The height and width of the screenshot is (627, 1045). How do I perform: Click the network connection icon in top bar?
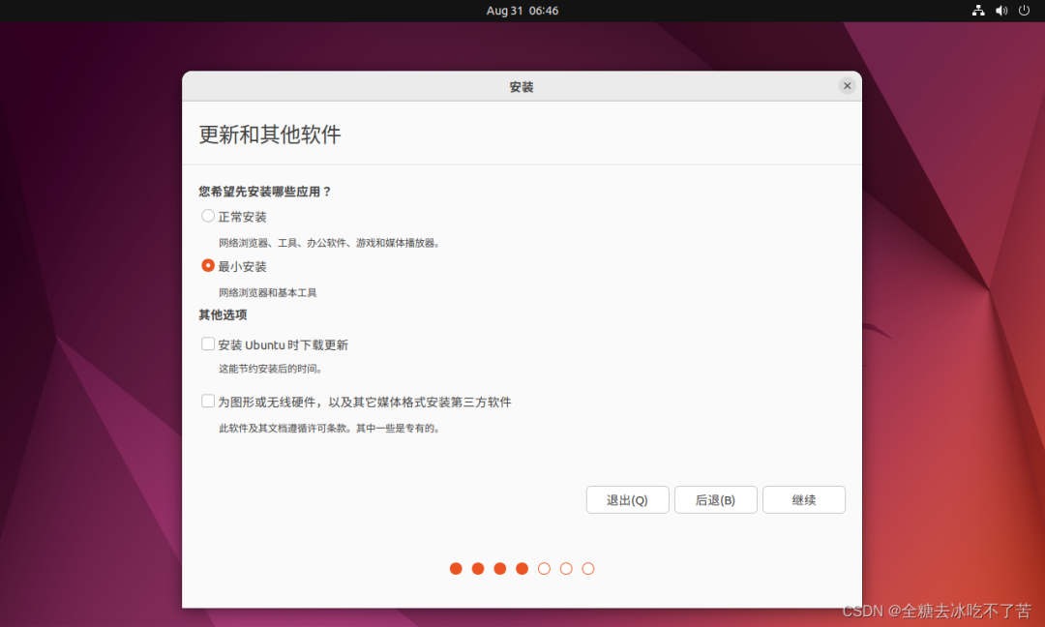click(978, 11)
